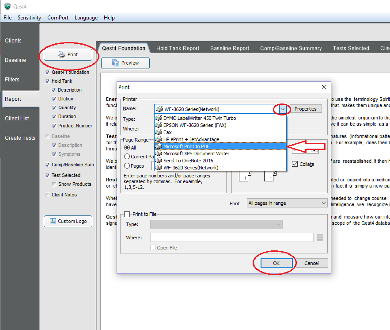
Task: Close the Print dialog
Action: (x=324, y=87)
